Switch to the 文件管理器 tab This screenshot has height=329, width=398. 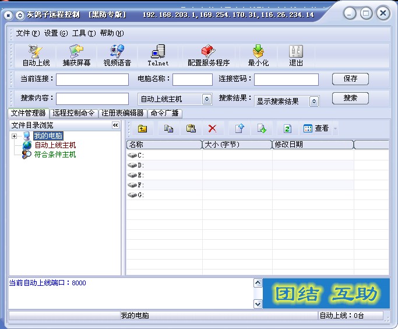(28, 113)
